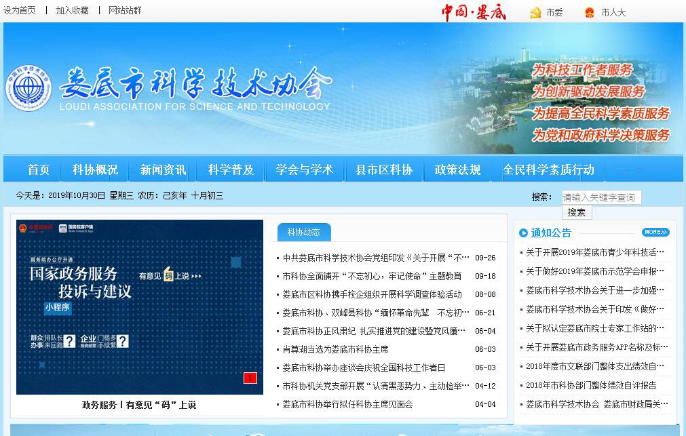Image resolution: width=686 pixels, height=436 pixels.
Task: Open the 科协概况 navigation menu
Action: (x=95, y=170)
